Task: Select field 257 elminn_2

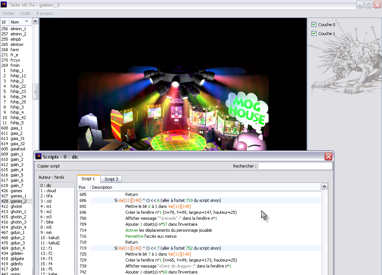Action: click(x=16, y=34)
